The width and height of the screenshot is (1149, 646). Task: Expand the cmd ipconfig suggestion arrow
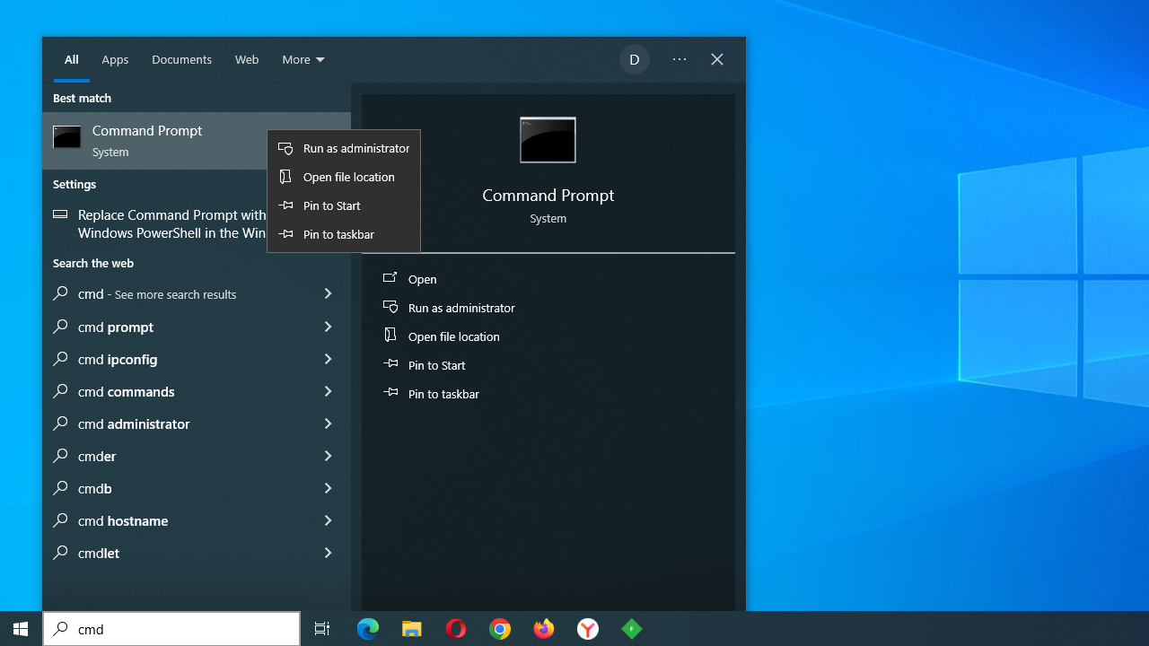click(x=328, y=359)
